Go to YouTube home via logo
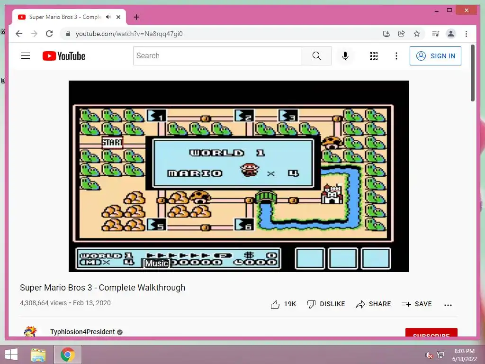The image size is (485, 364). (x=64, y=56)
